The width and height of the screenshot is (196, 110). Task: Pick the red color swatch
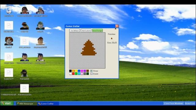(x=73, y=74)
